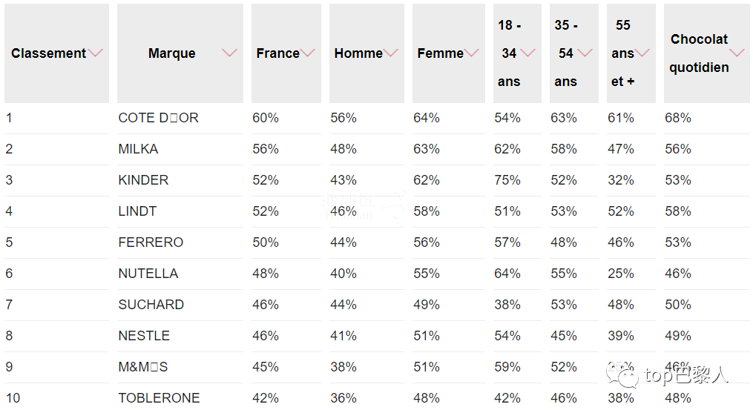The width and height of the screenshot is (753, 410).
Task: Toggle sorting on the Femme column chevron
Action: coord(472,53)
